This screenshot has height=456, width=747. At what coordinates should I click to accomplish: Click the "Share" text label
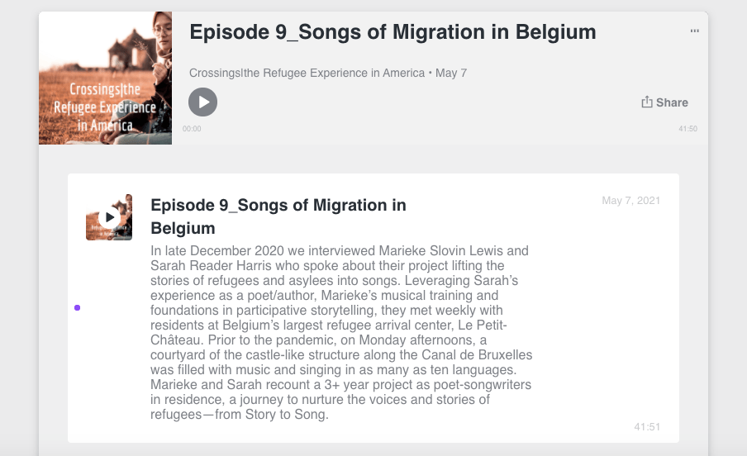tap(672, 102)
